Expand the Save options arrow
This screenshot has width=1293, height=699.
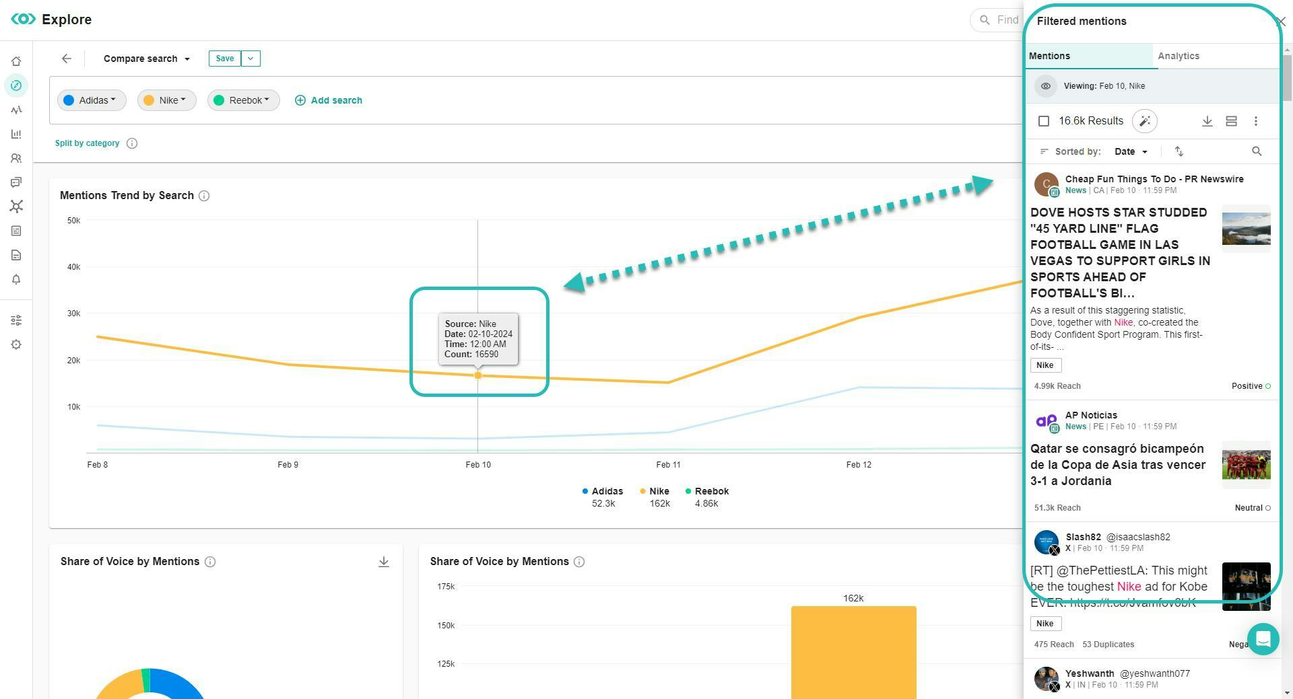tap(251, 59)
